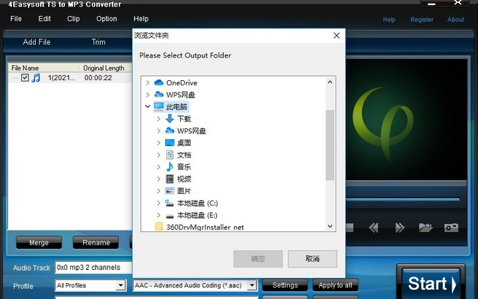478x299 pixels.
Task: Select the 视频 tree item label
Action: (184, 179)
